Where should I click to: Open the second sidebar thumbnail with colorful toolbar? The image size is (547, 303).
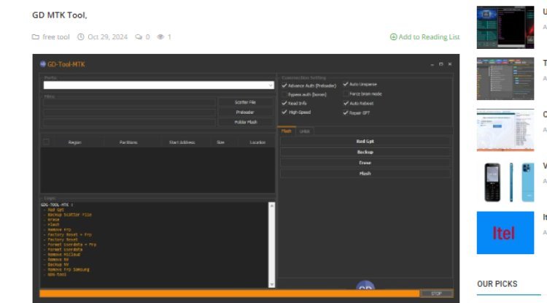505,79
